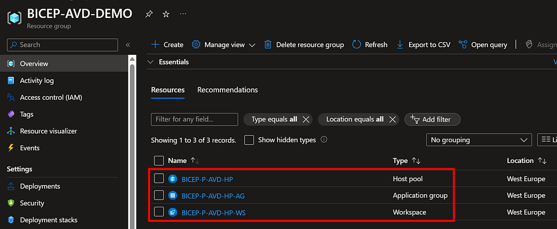Click the Host pool type cell

point(408,179)
